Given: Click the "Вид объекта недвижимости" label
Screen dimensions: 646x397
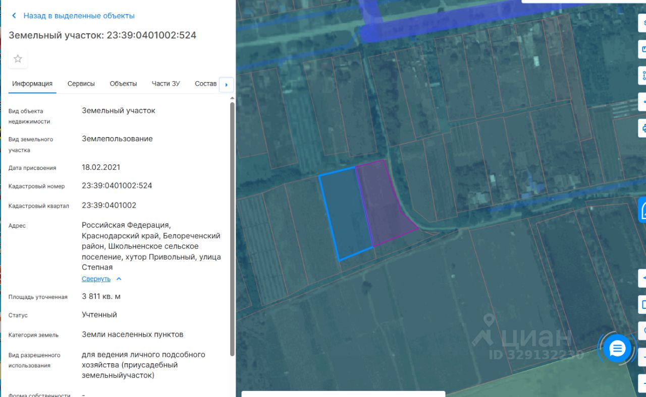Looking at the screenshot, I should tap(29, 116).
